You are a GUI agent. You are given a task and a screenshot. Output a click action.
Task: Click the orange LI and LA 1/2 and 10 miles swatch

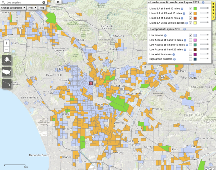tap(195, 13)
